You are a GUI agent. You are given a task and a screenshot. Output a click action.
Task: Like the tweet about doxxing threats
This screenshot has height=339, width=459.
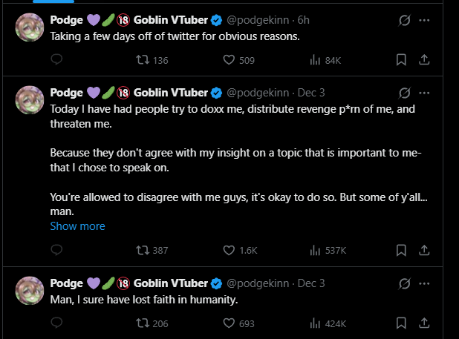[229, 251]
